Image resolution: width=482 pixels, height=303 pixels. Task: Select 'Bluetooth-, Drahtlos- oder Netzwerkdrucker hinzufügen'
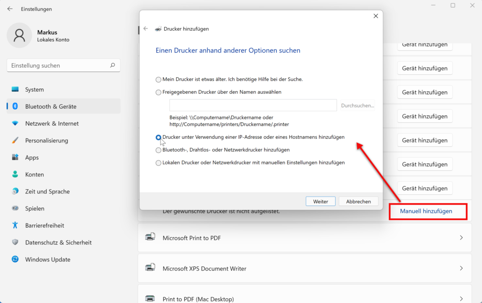click(158, 149)
